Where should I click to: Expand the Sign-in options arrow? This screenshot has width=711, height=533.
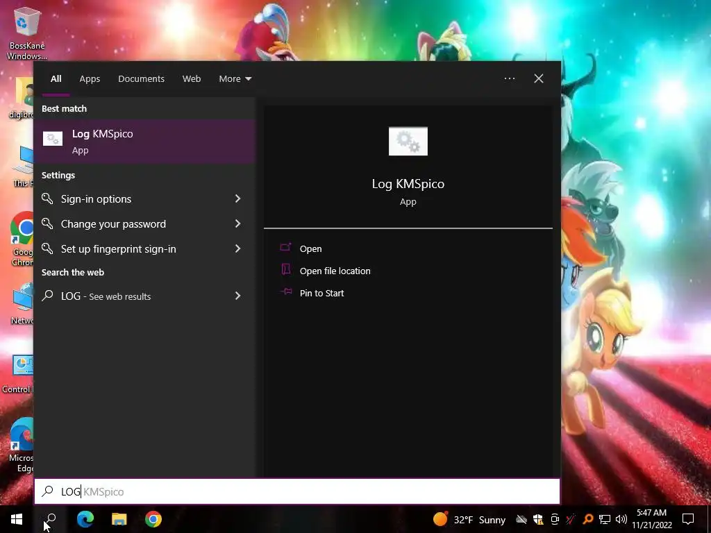pos(237,198)
